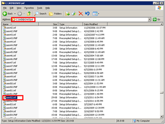165x124 pixels.
Task: Click the Back arrow icon
Action: coord(5,14)
